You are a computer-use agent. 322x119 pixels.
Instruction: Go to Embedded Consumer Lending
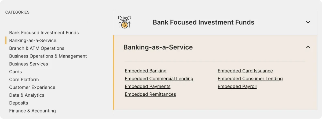coord(250,79)
